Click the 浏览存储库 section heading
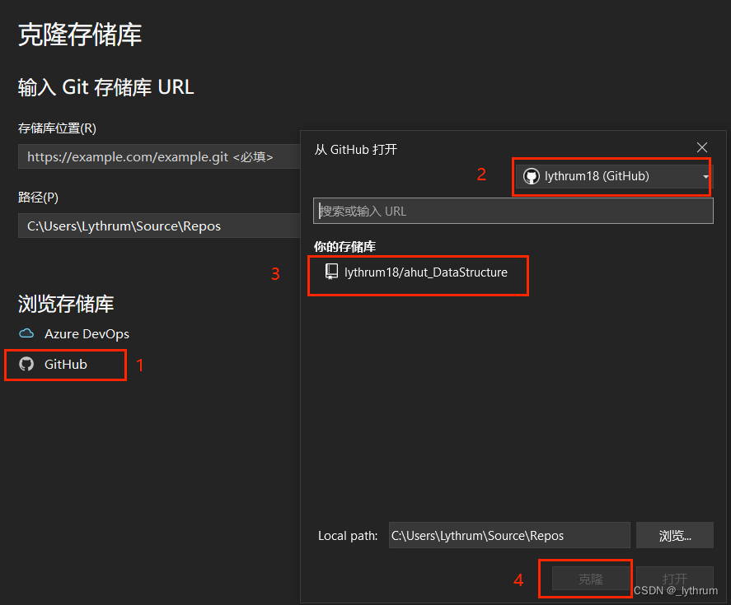The height and width of the screenshot is (605, 731). [66, 304]
